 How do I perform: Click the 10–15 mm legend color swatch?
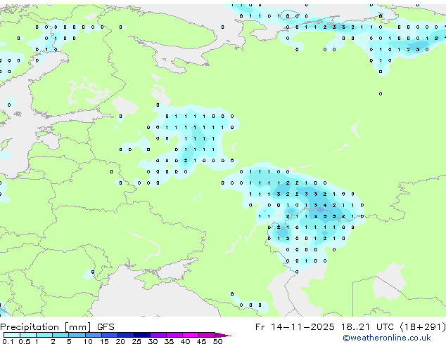pos(94,335)
